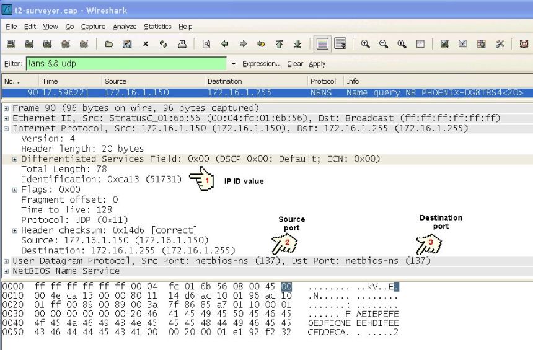Toggle packet list colorize button

click(322, 45)
